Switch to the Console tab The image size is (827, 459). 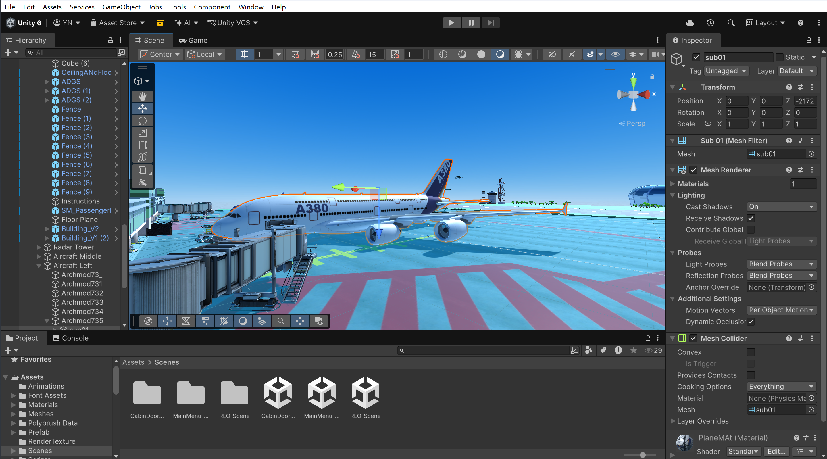coord(71,338)
